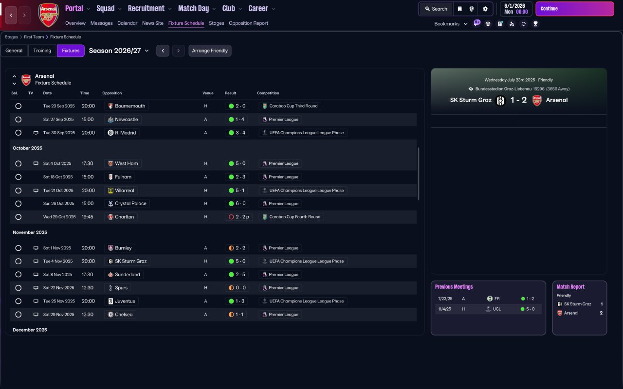Click the Arrange Friendly button
The width and height of the screenshot is (623, 389).
point(210,51)
